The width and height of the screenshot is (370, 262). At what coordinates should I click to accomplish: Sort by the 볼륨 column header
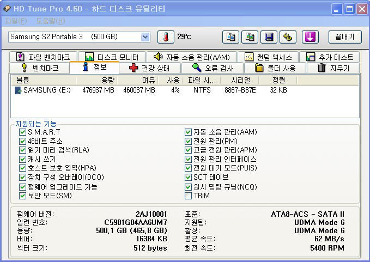point(44,81)
